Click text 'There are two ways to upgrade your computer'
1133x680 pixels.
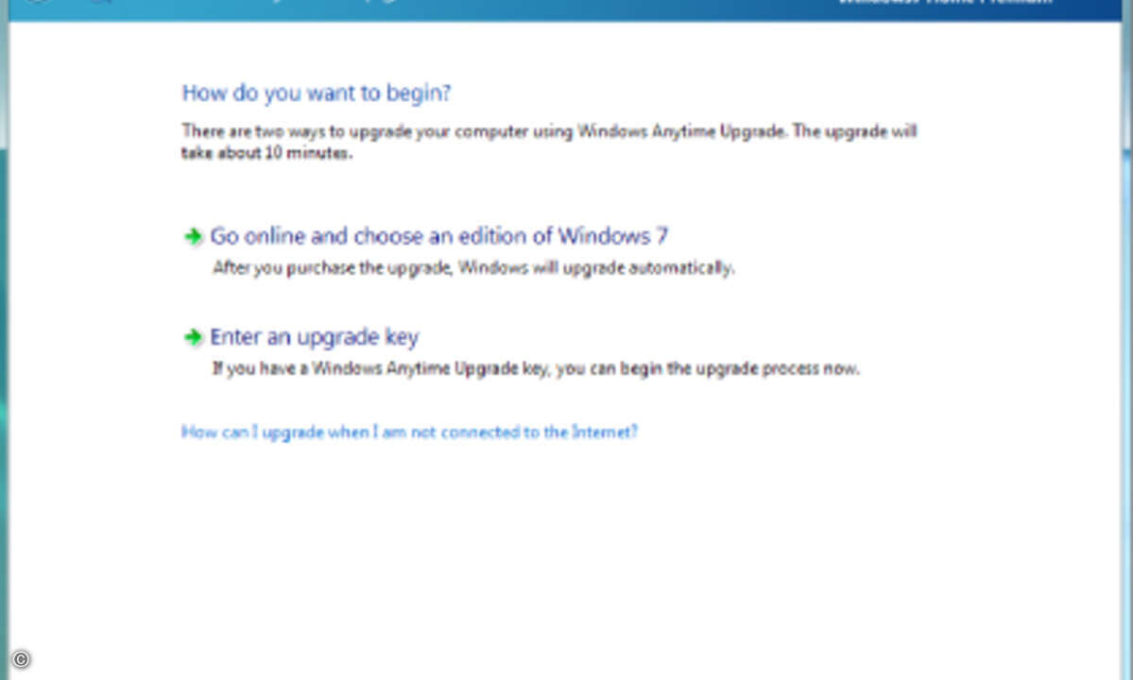pos(354,131)
